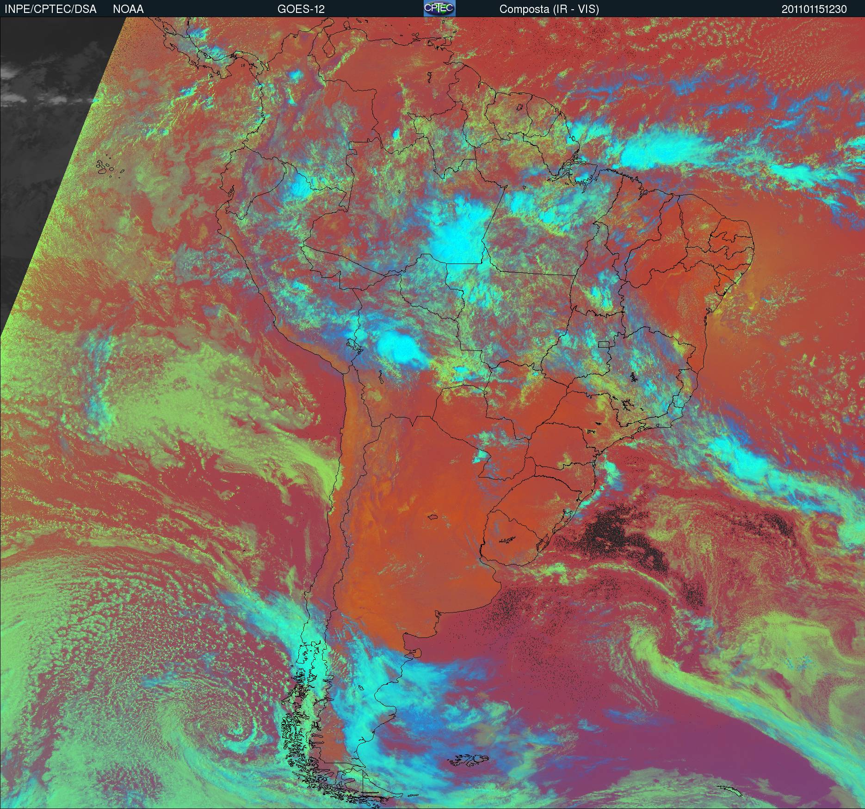Click the CPTEC logo in header
The height and width of the screenshot is (809, 865).
pos(439,8)
